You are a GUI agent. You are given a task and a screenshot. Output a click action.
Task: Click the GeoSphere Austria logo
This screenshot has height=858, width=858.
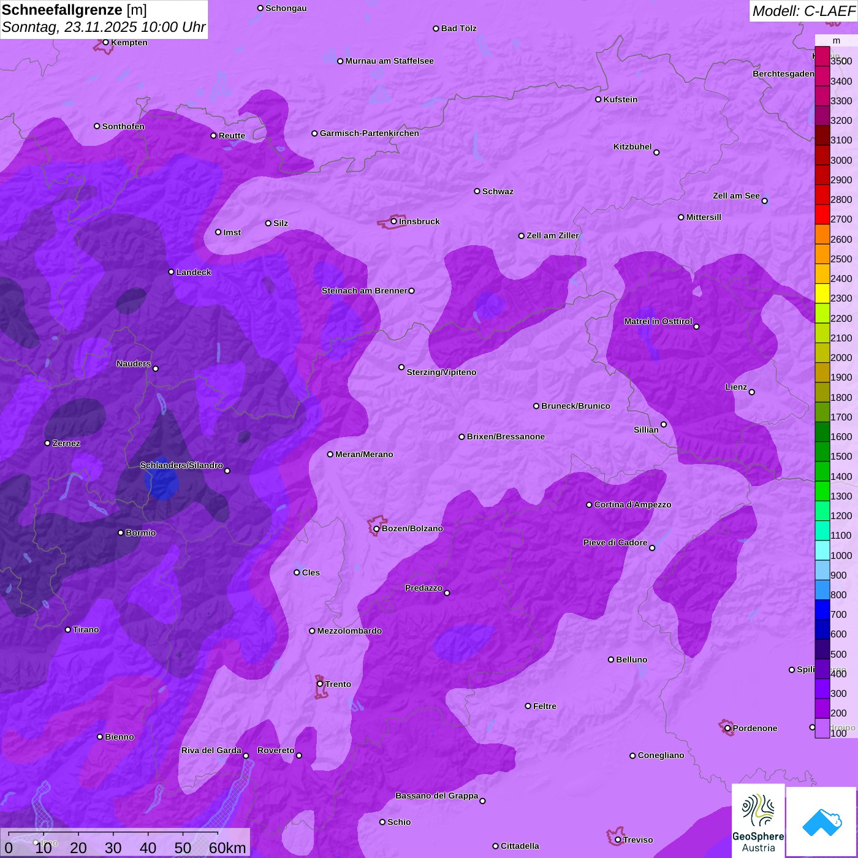click(758, 821)
